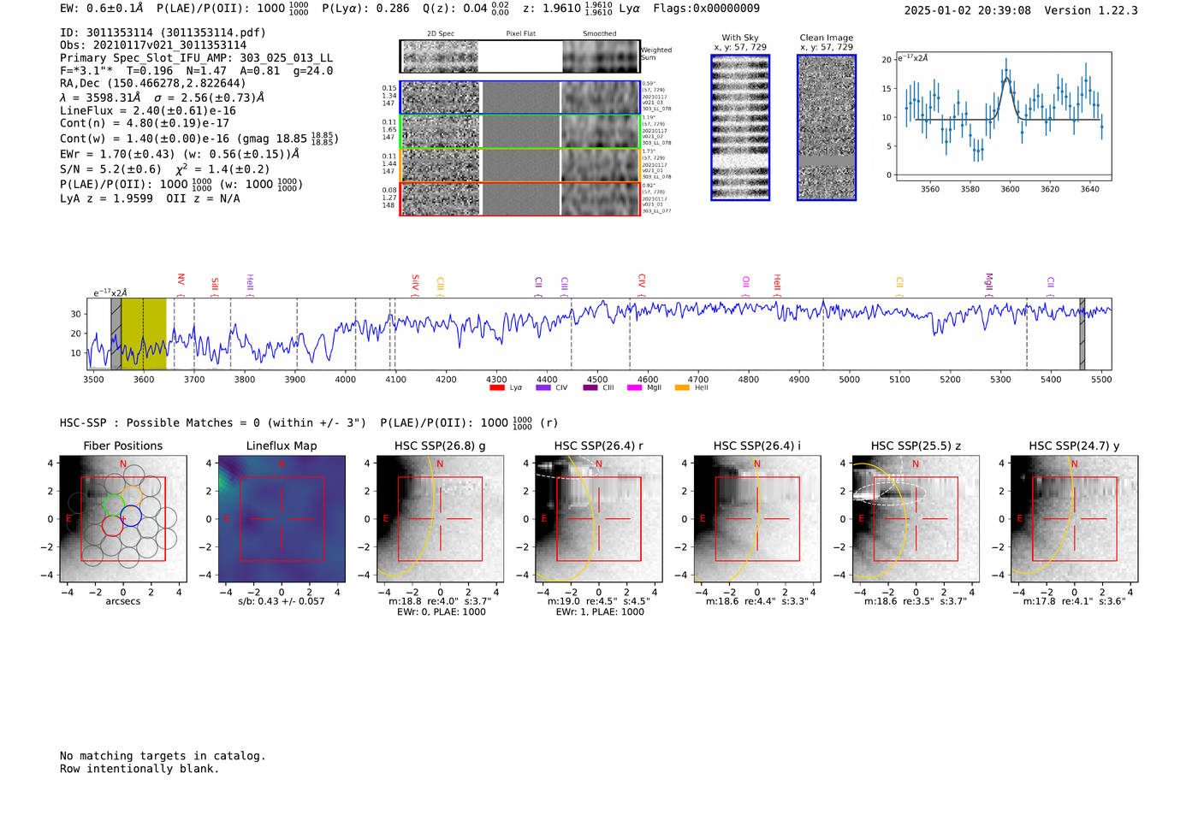Click the Lyα red legend swatch
The width and height of the screenshot is (1198, 815).
[x=496, y=387]
